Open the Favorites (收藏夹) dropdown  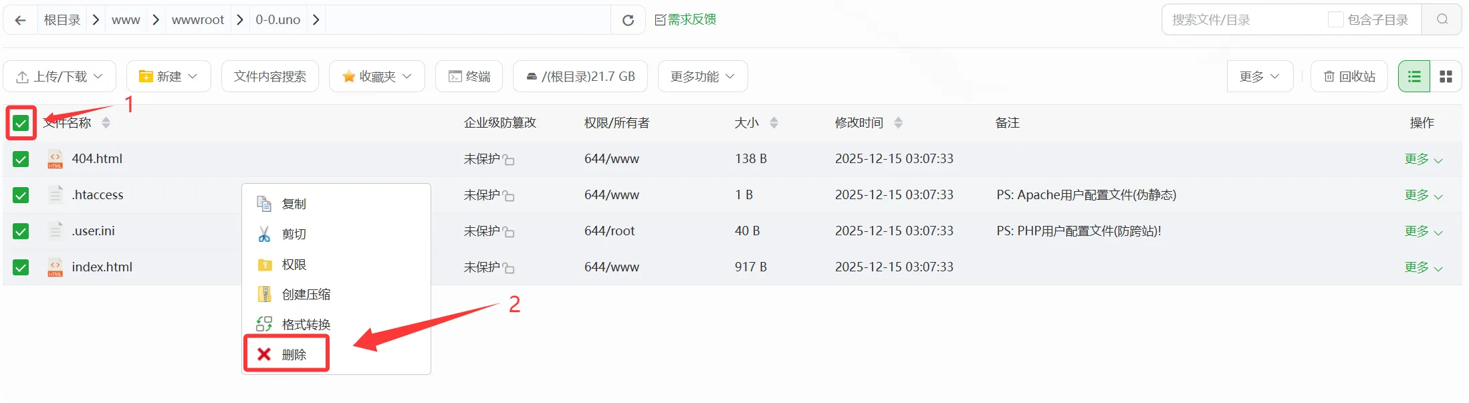pyautogui.click(x=377, y=76)
